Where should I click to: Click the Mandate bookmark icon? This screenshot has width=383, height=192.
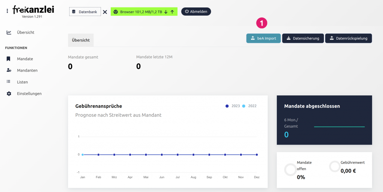tap(9, 59)
